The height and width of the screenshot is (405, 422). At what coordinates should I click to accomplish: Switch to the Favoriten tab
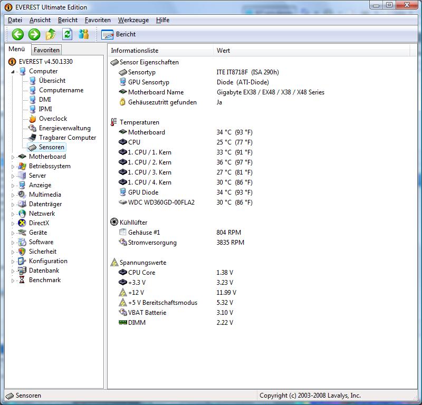pos(46,50)
